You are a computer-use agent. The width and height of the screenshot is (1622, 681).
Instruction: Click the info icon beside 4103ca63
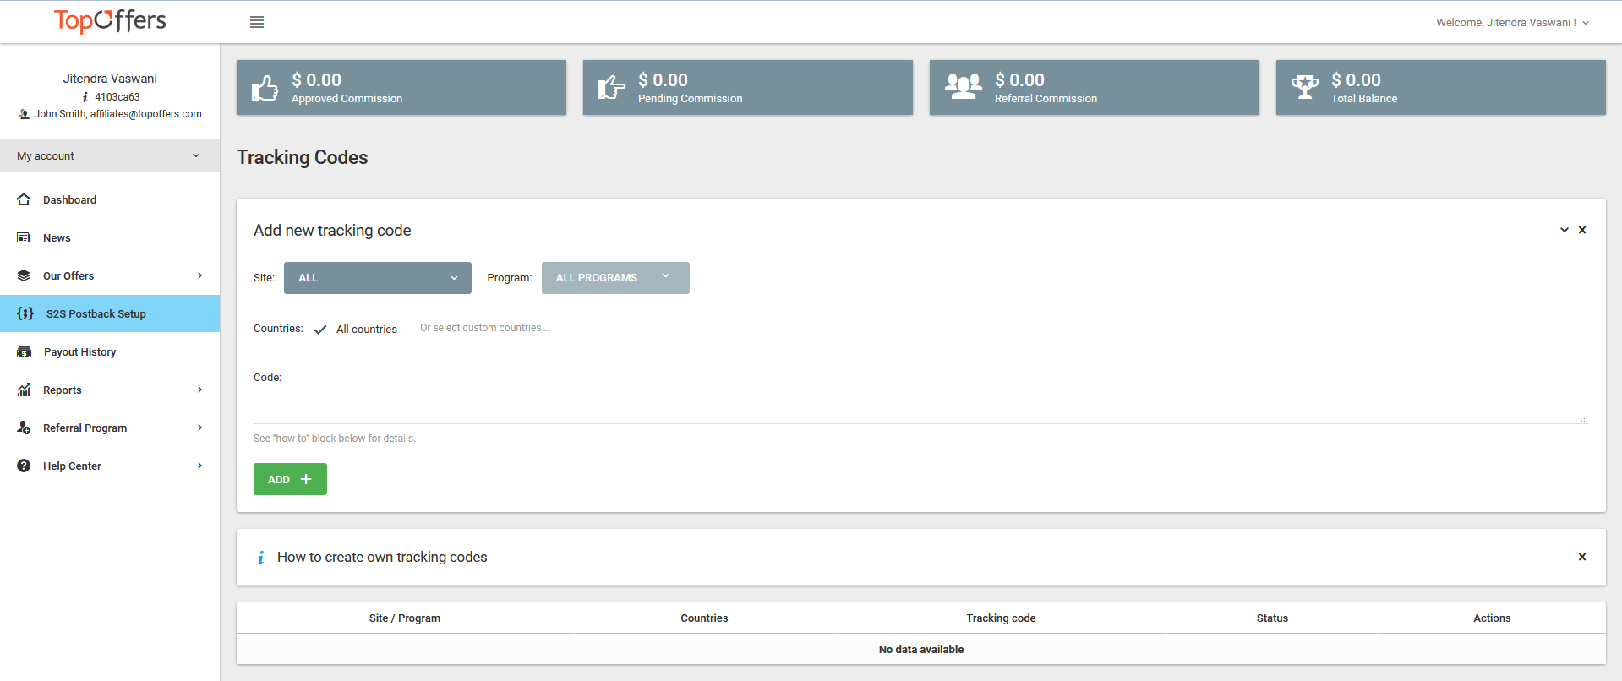pos(85,97)
